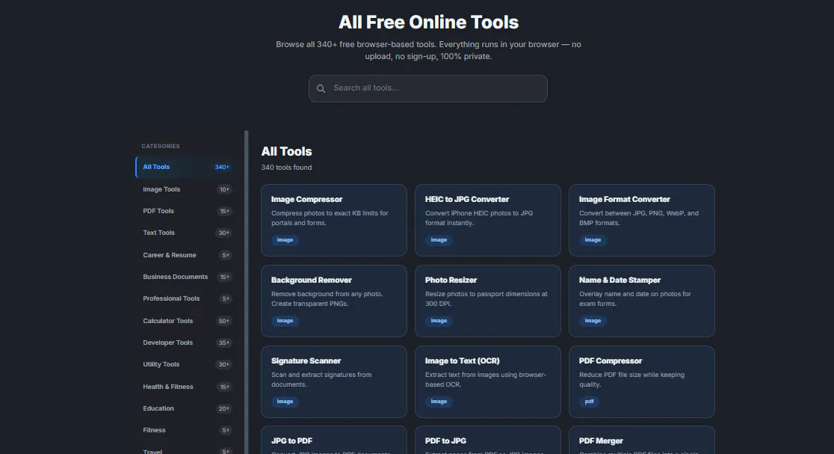This screenshot has width=834, height=454.
Task: Open the Health & Fitness category
Action: click(185, 387)
